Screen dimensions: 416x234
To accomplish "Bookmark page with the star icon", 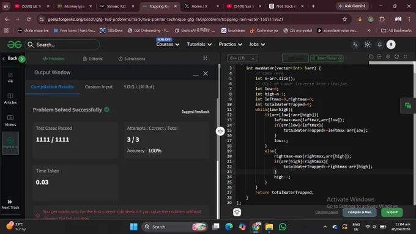I will click(x=344, y=19).
